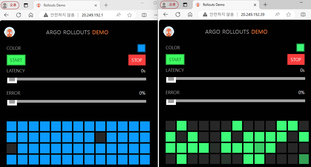Go back in the left browser window
This screenshot has width=311, height=167.
click(7, 15)
